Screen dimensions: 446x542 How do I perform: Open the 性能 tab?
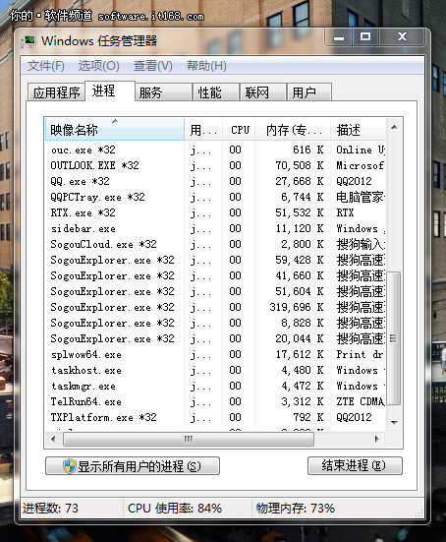[x=216, y=92]
